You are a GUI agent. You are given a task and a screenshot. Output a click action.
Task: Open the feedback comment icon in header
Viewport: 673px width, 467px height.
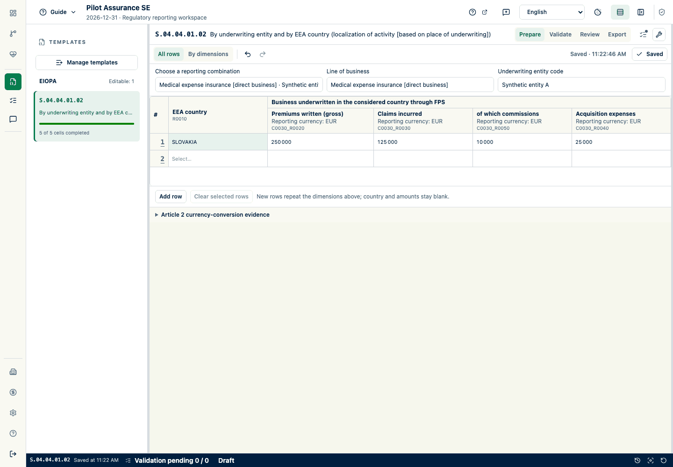pos(506,12)
